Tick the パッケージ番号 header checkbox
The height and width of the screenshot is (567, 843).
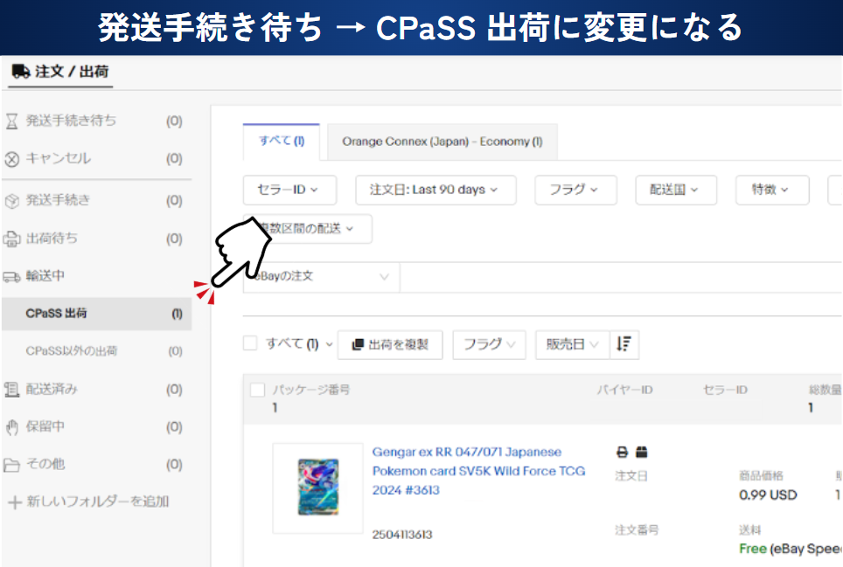pos(257,391)
